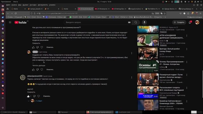The image size is (203, 114).
Task: Open options for the 'Бригада | Белый разбил' video
Action: click(x=187, y=49)
